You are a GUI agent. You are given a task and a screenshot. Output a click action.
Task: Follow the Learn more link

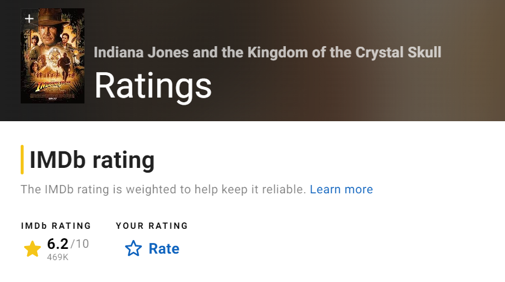pyautogui.click(x=341, y=190)
